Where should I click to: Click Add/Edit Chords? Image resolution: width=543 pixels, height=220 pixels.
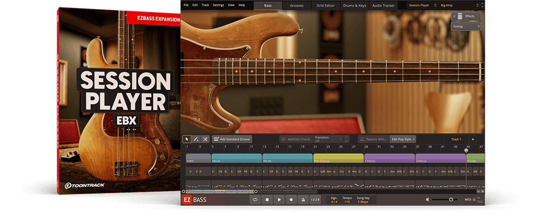click(x=295, y=139)
